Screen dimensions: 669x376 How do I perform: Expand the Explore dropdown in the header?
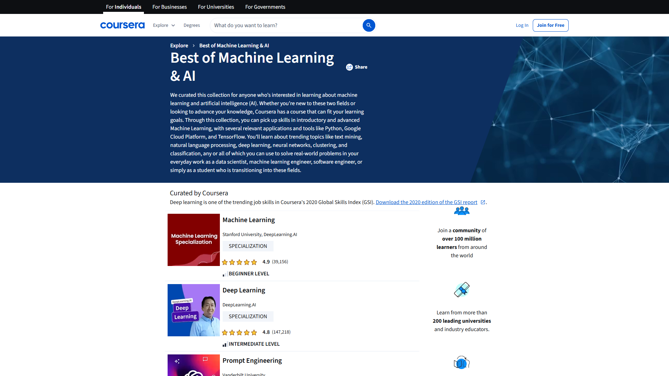pyautogui.click(x=164, y=25)
